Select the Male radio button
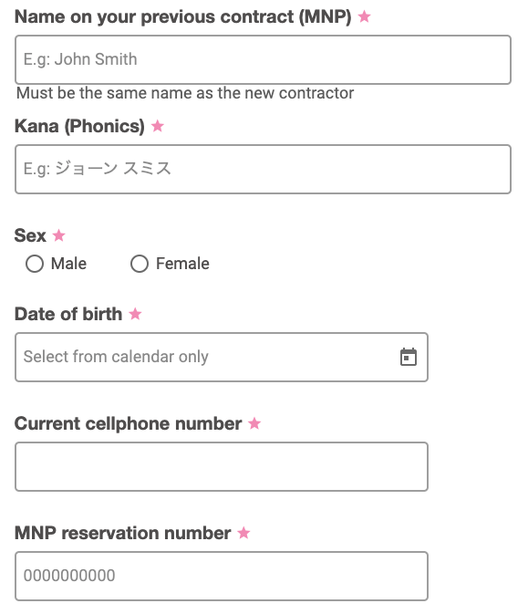The image size is (528, 614). [35, 264]
